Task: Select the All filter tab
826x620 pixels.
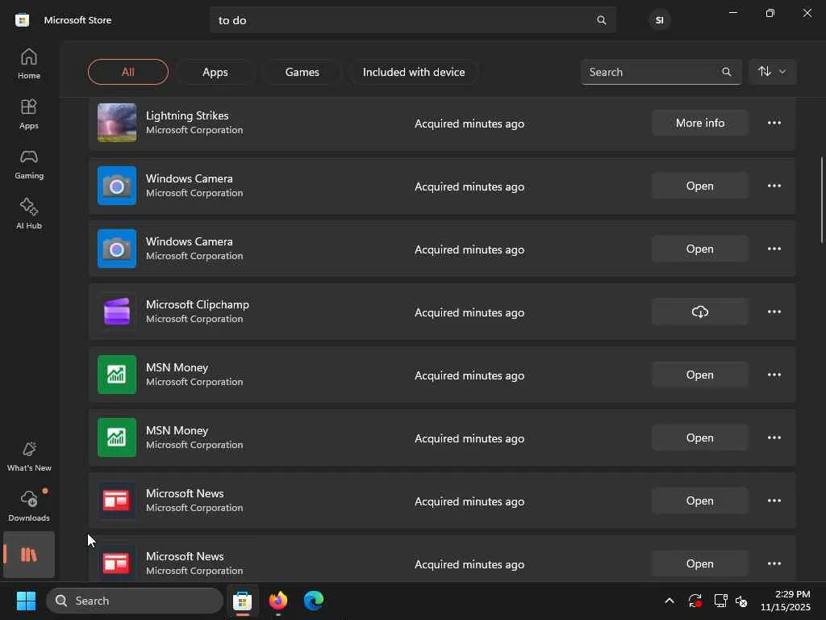Action: coord(128,72)
